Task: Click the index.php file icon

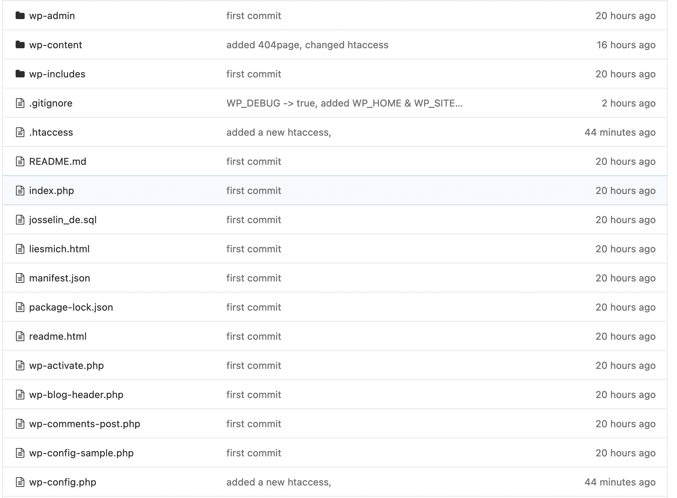Action: (x=20, y=191)
